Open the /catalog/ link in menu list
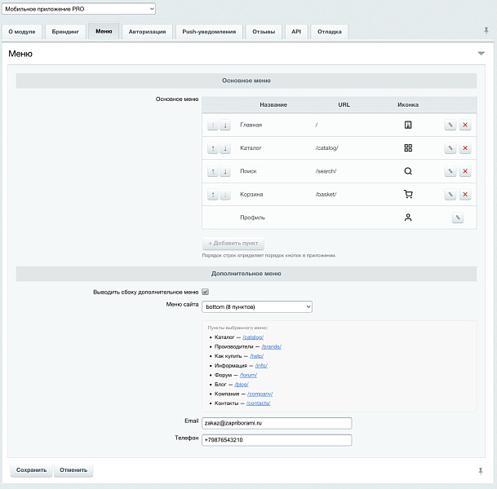 (x=253, y=337)
